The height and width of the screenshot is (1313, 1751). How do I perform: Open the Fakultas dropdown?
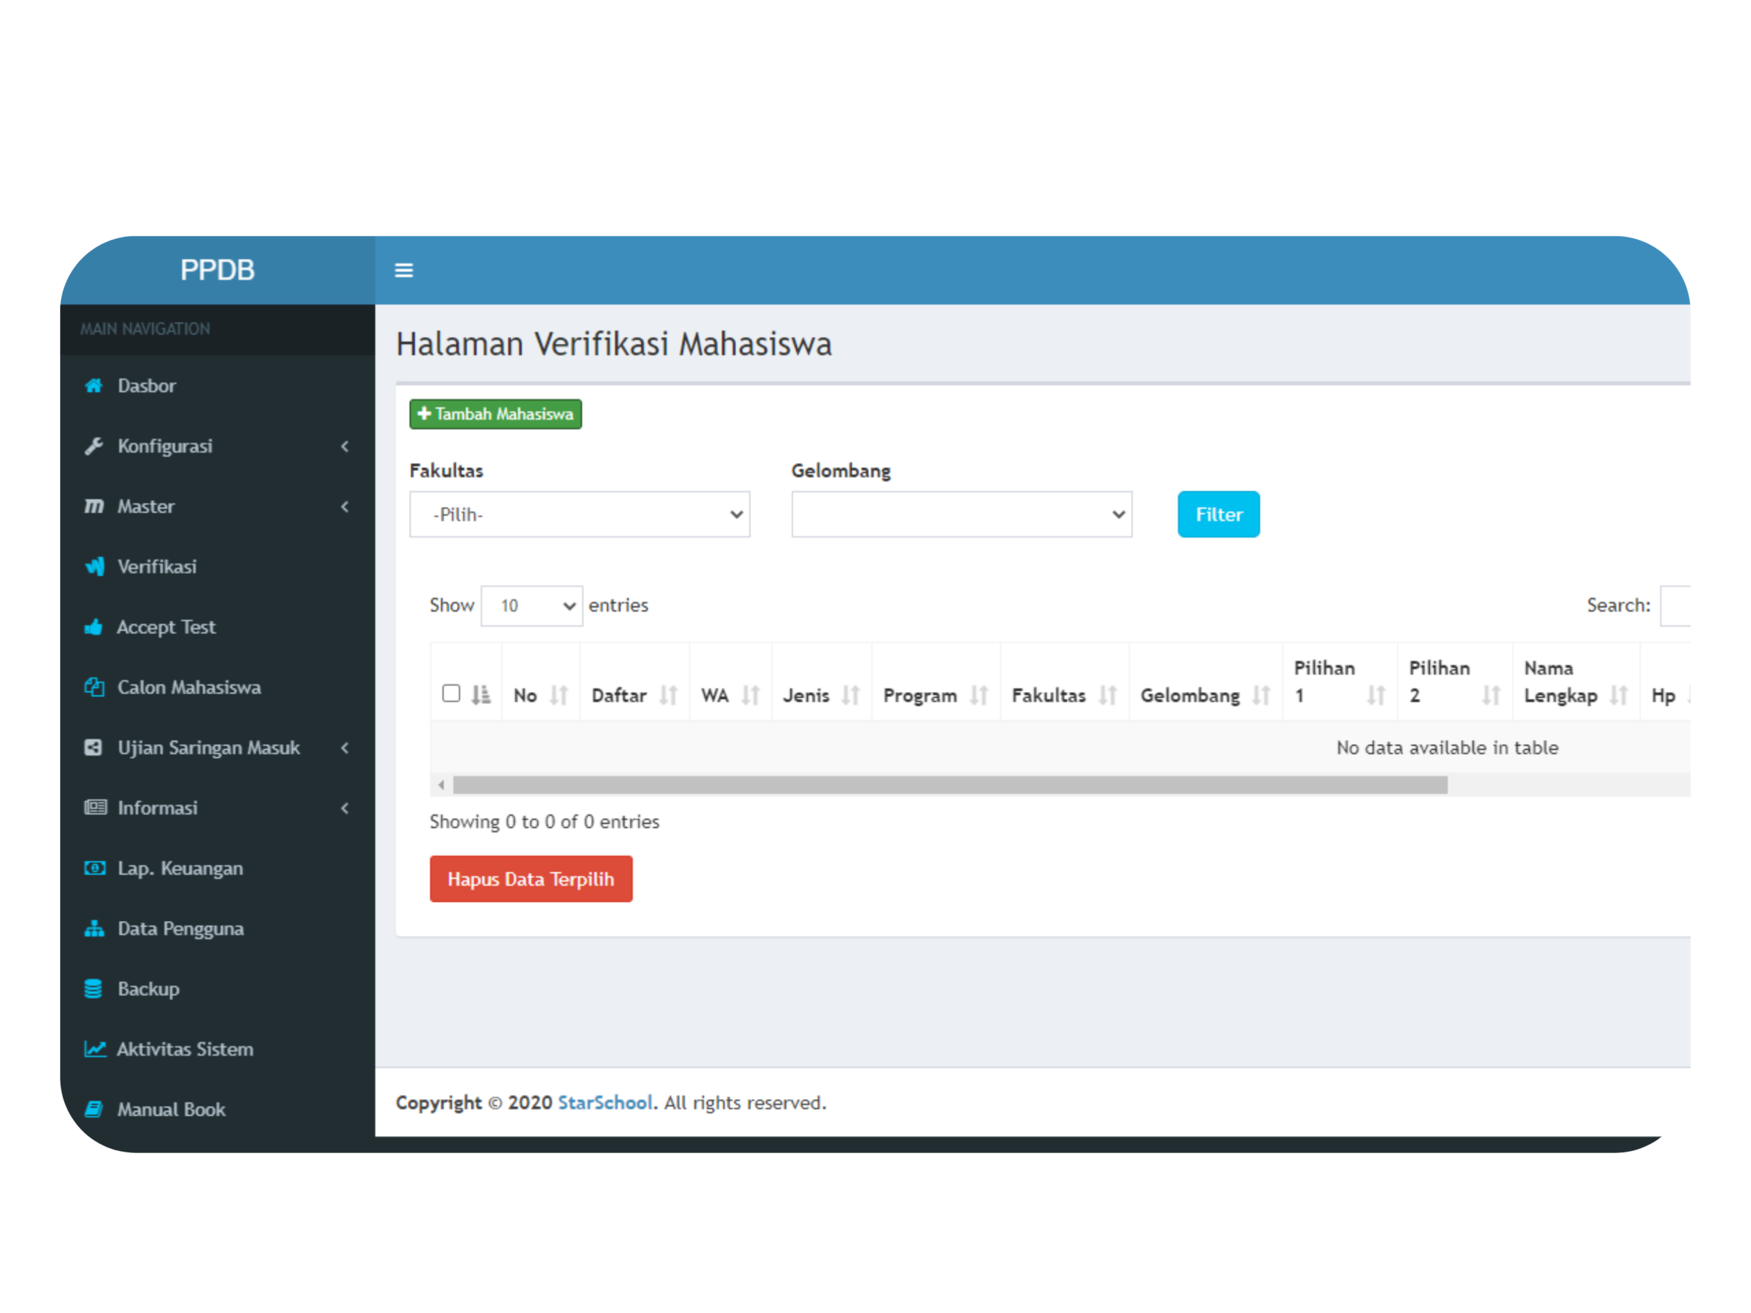tap(579, 514)
